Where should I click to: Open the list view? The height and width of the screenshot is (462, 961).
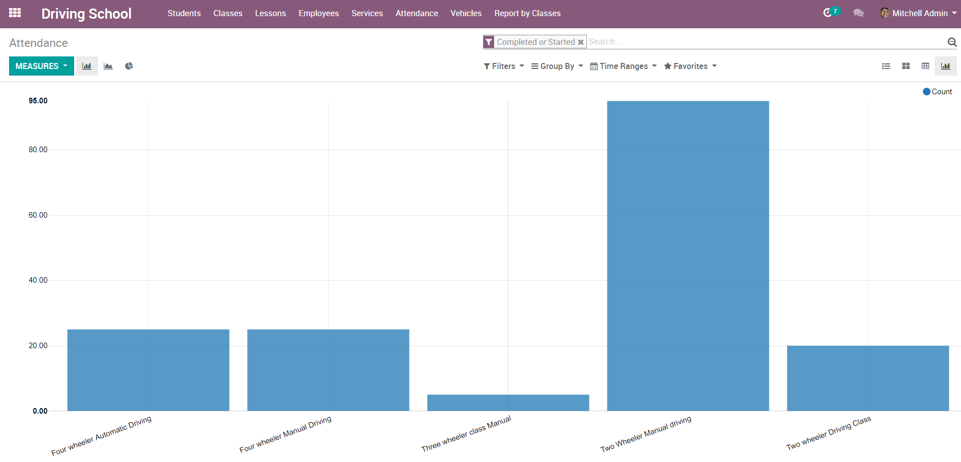point(886,66)
